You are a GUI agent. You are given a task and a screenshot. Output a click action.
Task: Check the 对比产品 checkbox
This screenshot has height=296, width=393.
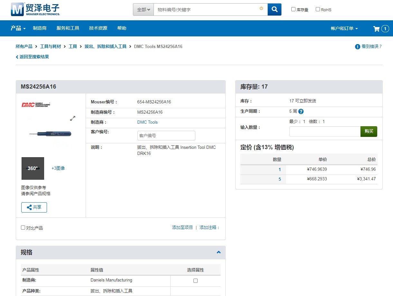point(23,227)
